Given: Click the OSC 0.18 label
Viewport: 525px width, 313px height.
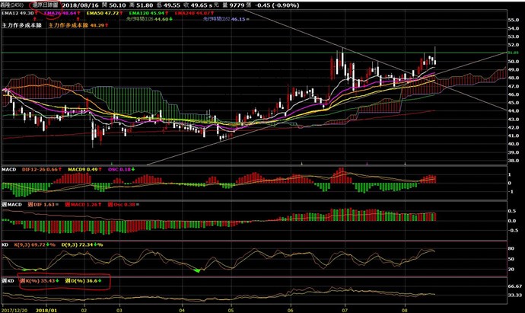Looking at the screenshot, I should coord(121,169).
